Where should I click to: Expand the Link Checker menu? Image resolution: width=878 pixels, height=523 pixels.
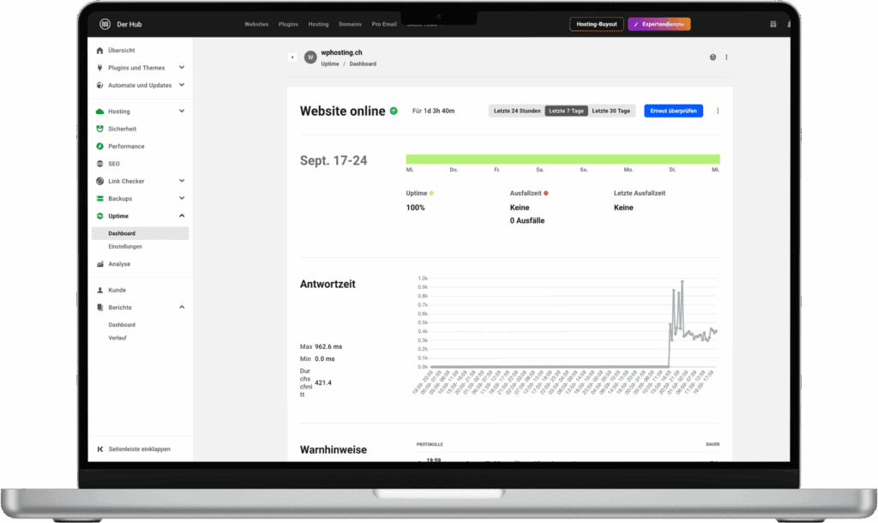coord(180,181)
